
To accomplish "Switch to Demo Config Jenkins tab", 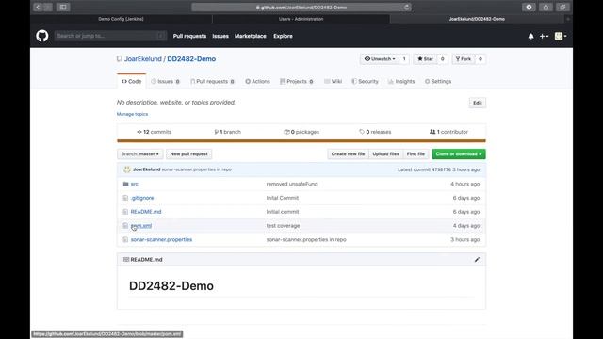I will click(121, 19).
